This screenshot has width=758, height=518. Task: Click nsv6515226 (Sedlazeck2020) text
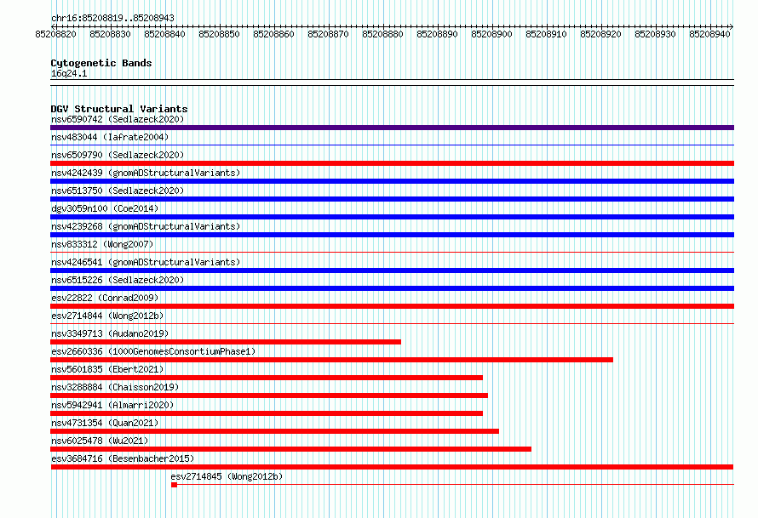(x=118, y=280)
